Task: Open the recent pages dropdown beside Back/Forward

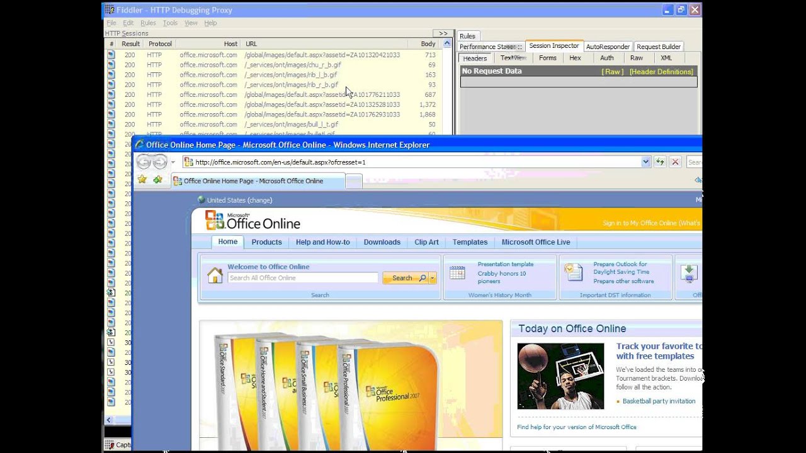Action: (173, 162)
